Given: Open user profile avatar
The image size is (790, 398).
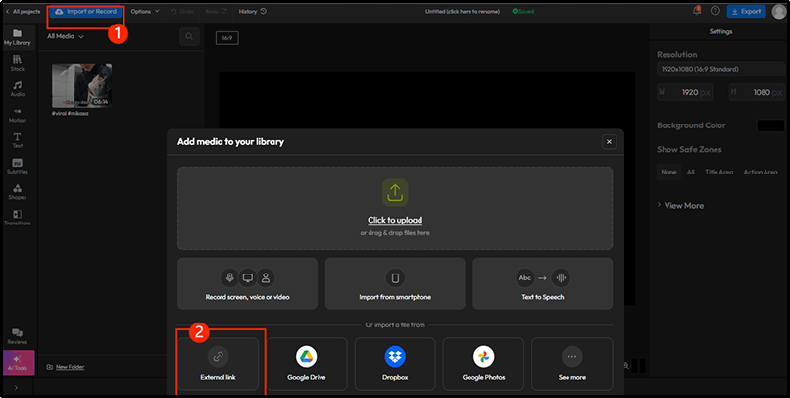Looking at the screenshot, I should tap(779, 11).
